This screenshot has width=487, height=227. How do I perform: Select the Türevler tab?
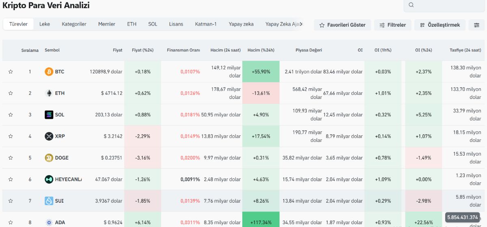pyautogui.click(x=18, y=24)
